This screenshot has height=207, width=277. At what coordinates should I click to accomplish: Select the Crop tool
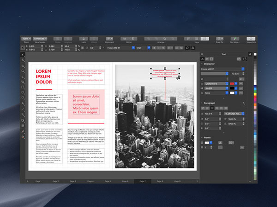point(23,66)
